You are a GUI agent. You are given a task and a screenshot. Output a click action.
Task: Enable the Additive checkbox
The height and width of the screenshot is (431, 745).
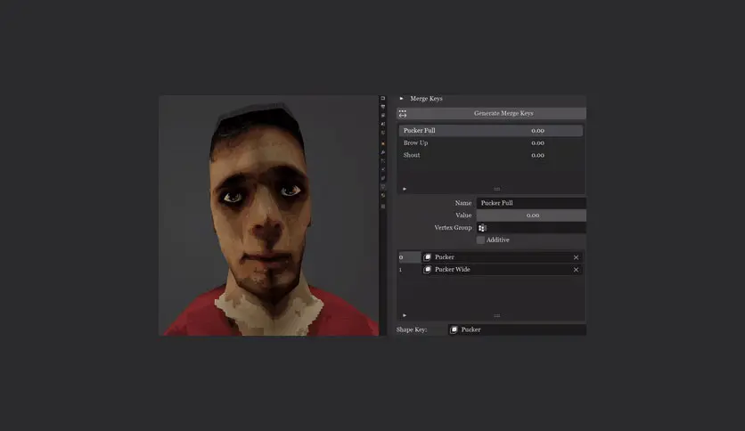point(481,240)
